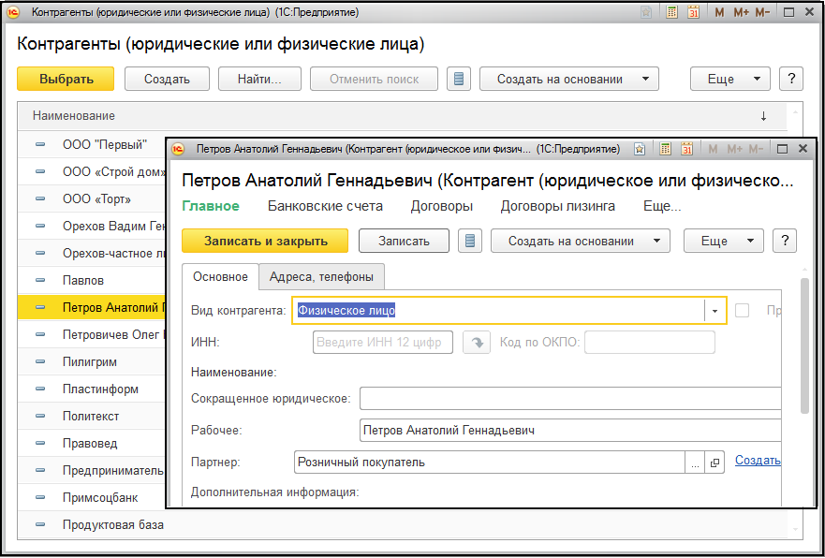Click 1C logo icon in main window title bar
Image resolution: width=825 pixels, height=558 pixels.
(13, 12)
